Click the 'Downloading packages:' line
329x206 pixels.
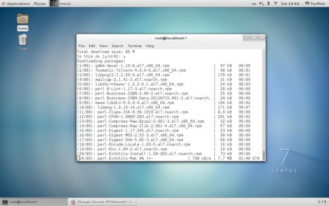point(101,61)
